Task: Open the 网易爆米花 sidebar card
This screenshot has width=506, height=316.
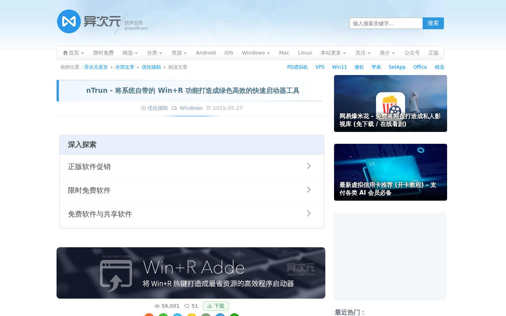Action: [x=391, y=103]
